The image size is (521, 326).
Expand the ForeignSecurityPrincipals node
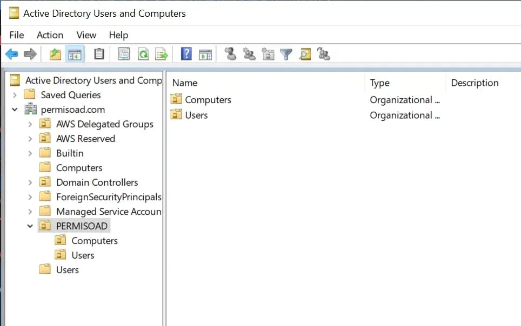30,197
